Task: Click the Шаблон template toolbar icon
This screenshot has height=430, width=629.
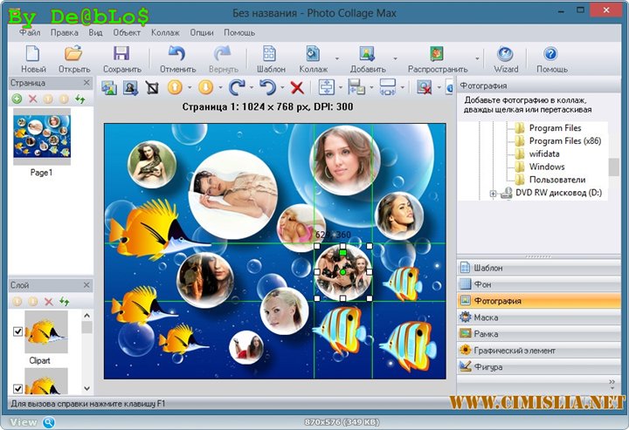Action: (270, 54)
